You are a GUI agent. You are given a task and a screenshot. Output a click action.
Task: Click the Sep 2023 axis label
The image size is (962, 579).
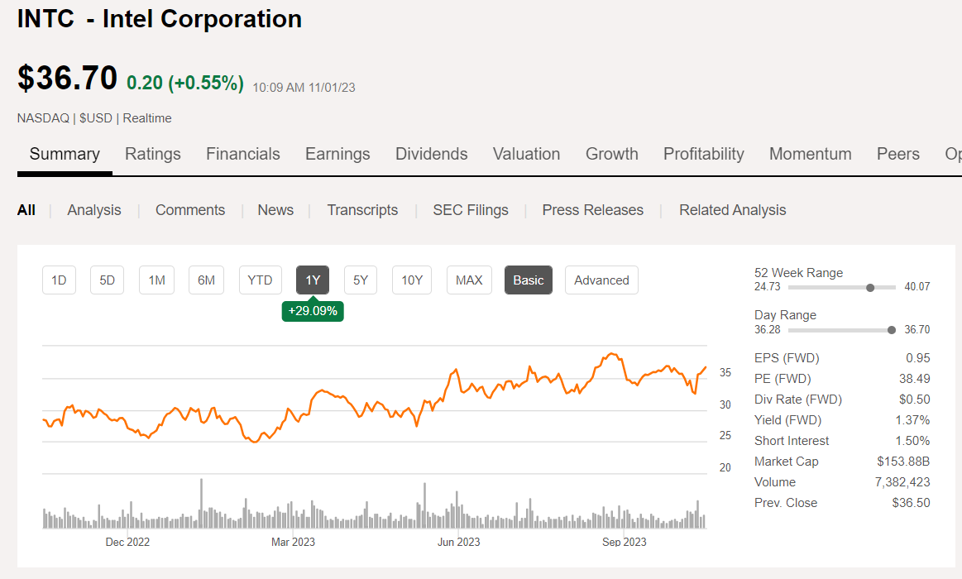pyautogui.click(x=625, y=543)
